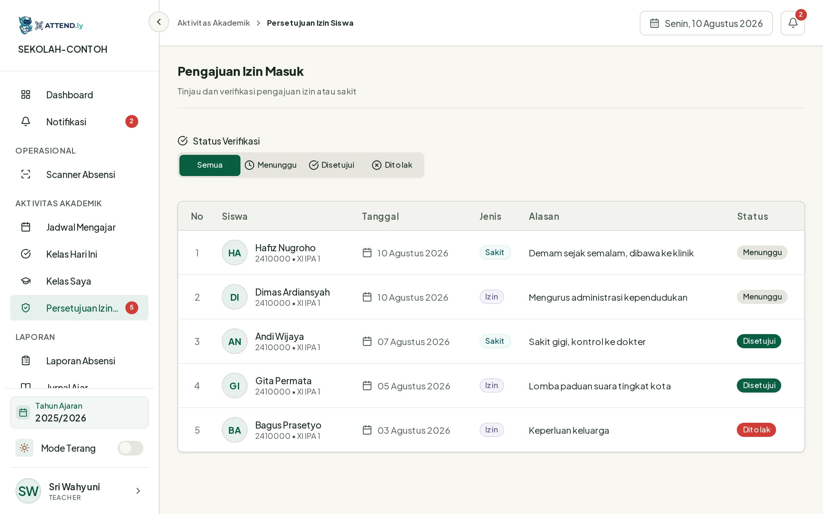The height and width of the screenshot is (514, 823).
Task: Open the Tahun Ajaran 2025/2026 selector
Action: tap(79, 412)
